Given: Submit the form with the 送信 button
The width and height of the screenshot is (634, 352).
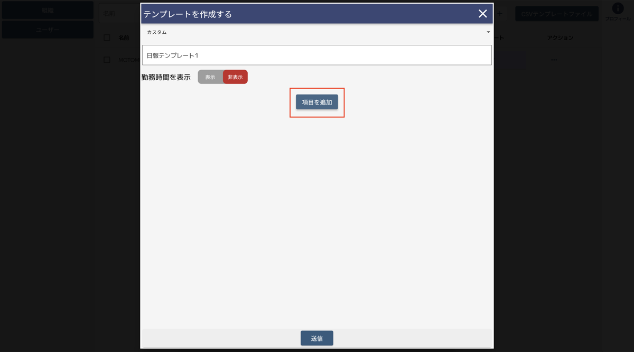Looking at the screenshot, I should (316, 338).
